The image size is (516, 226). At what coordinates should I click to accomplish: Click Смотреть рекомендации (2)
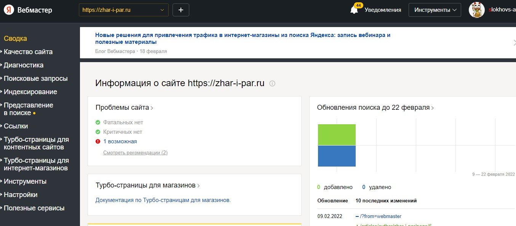(x=135, y=153)
